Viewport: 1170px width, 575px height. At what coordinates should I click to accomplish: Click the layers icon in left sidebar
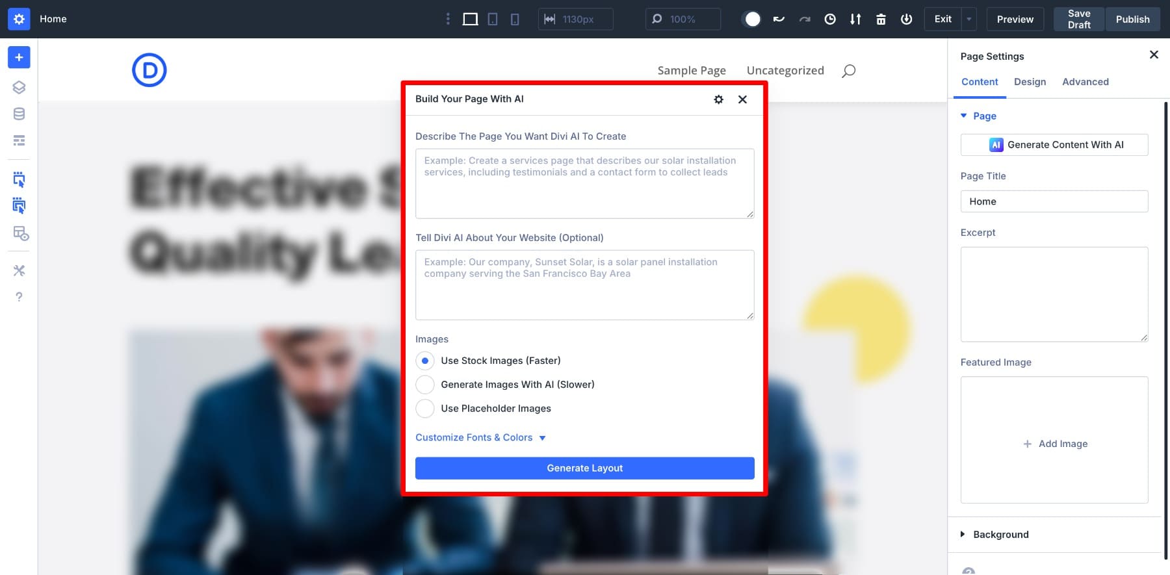point(19,87)
